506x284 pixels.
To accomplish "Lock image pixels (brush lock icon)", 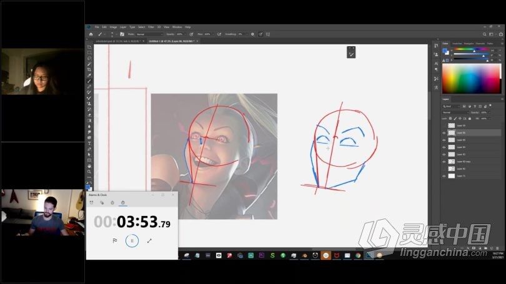I will pyautogui.click(x=455, y=119).
